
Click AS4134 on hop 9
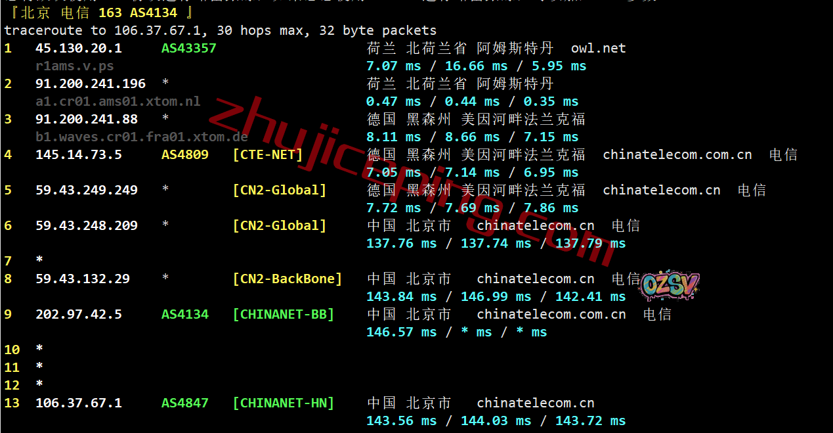coord(185,314)
